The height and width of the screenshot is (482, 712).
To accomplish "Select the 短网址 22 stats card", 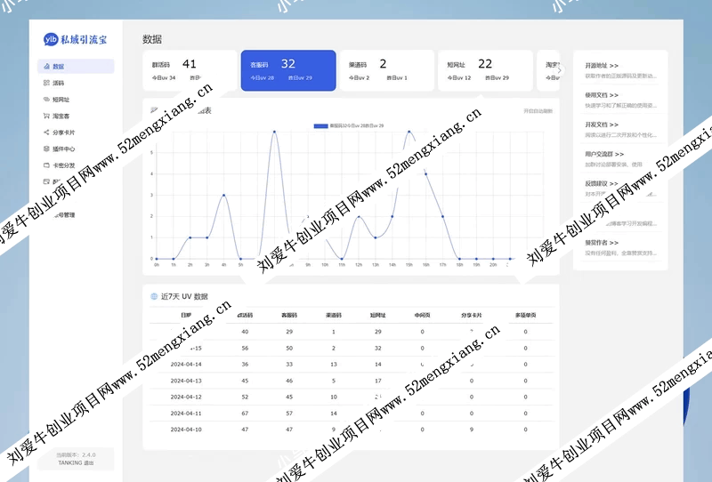I will [x=485, y=70].
